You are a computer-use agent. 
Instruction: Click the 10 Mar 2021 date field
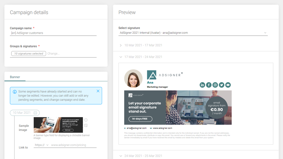coord(25,113)
